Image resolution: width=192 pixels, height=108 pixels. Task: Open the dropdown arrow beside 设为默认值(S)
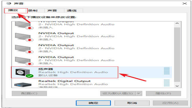click(139, 93)
